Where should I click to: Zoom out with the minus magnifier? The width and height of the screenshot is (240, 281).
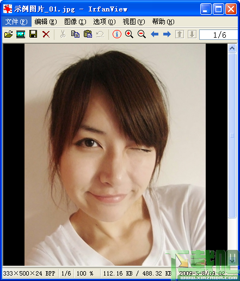(x=141, y=34)
